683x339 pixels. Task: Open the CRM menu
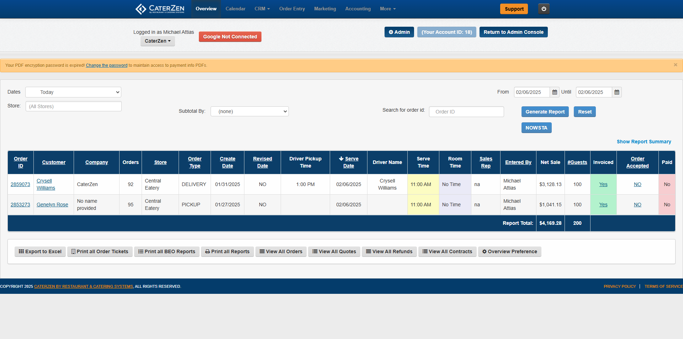[x=262, y=9]
